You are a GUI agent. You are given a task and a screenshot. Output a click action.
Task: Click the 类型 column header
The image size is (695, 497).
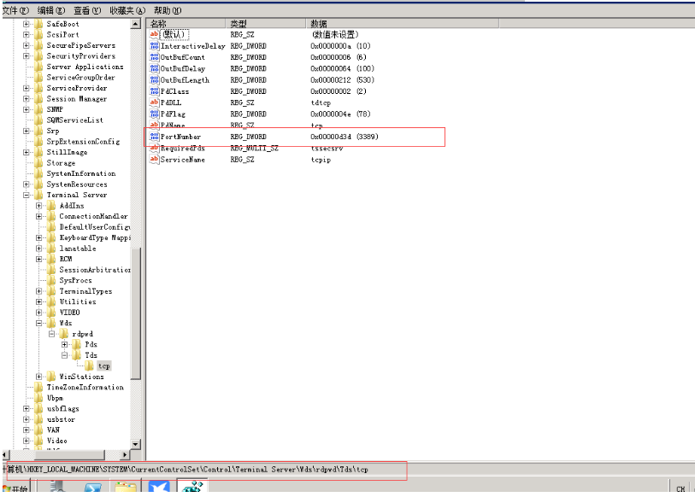coord(239,23)
